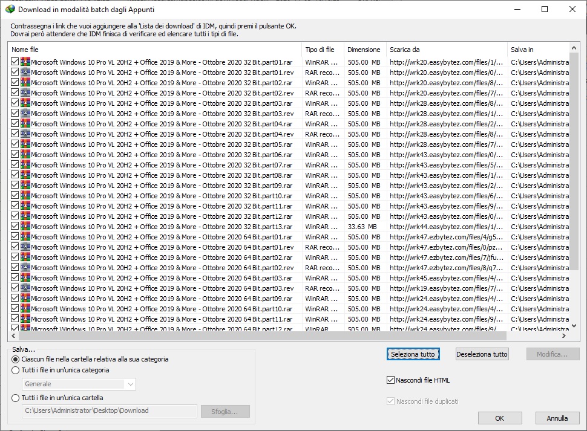Viewport: 587px width, 431px height.
Task: Click file icon of 32 Bit.part03.rev
Action: 25,113
